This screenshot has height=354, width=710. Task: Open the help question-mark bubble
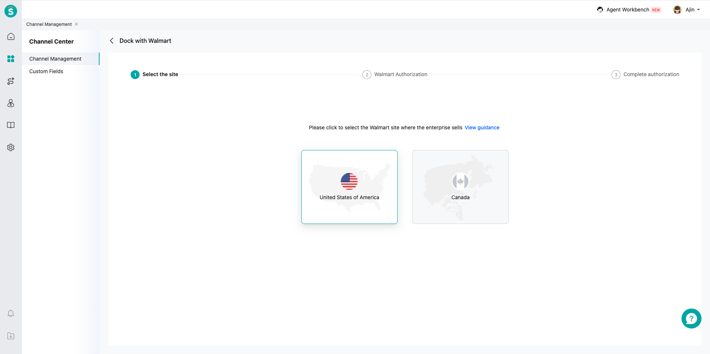[x=691, y=319]
